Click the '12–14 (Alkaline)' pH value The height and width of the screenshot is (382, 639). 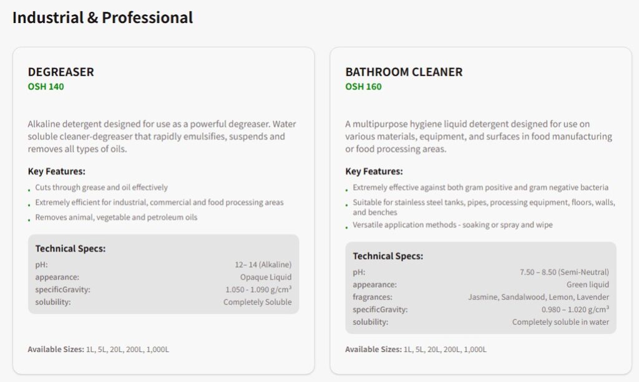(x=263, y=265)
